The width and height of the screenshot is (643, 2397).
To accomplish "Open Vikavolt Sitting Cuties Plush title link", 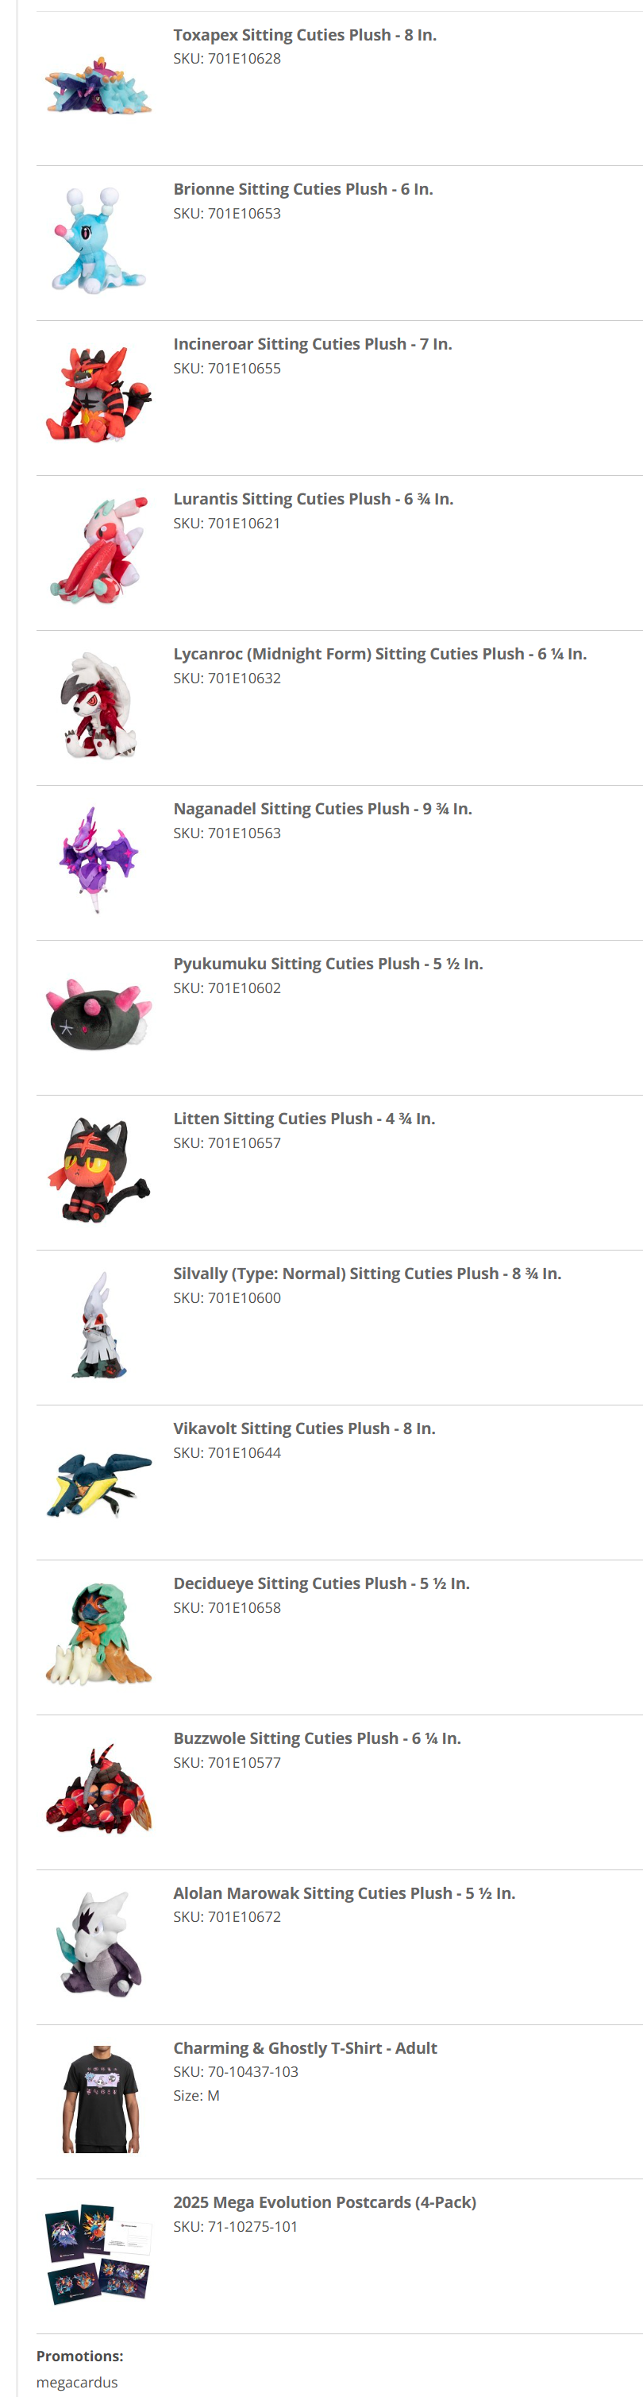I will (304, 1428).
